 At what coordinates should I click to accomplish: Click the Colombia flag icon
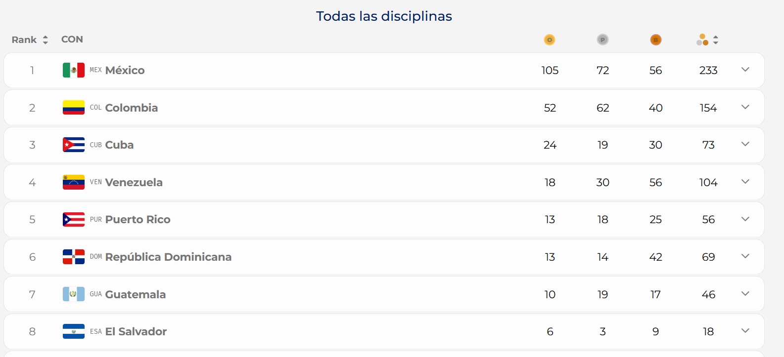click(74, 108)
